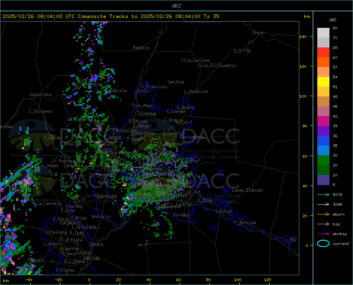Viewport: 353px width, 285px height.
Task: Click the Encon label on the map
Action: click(258, 33)
